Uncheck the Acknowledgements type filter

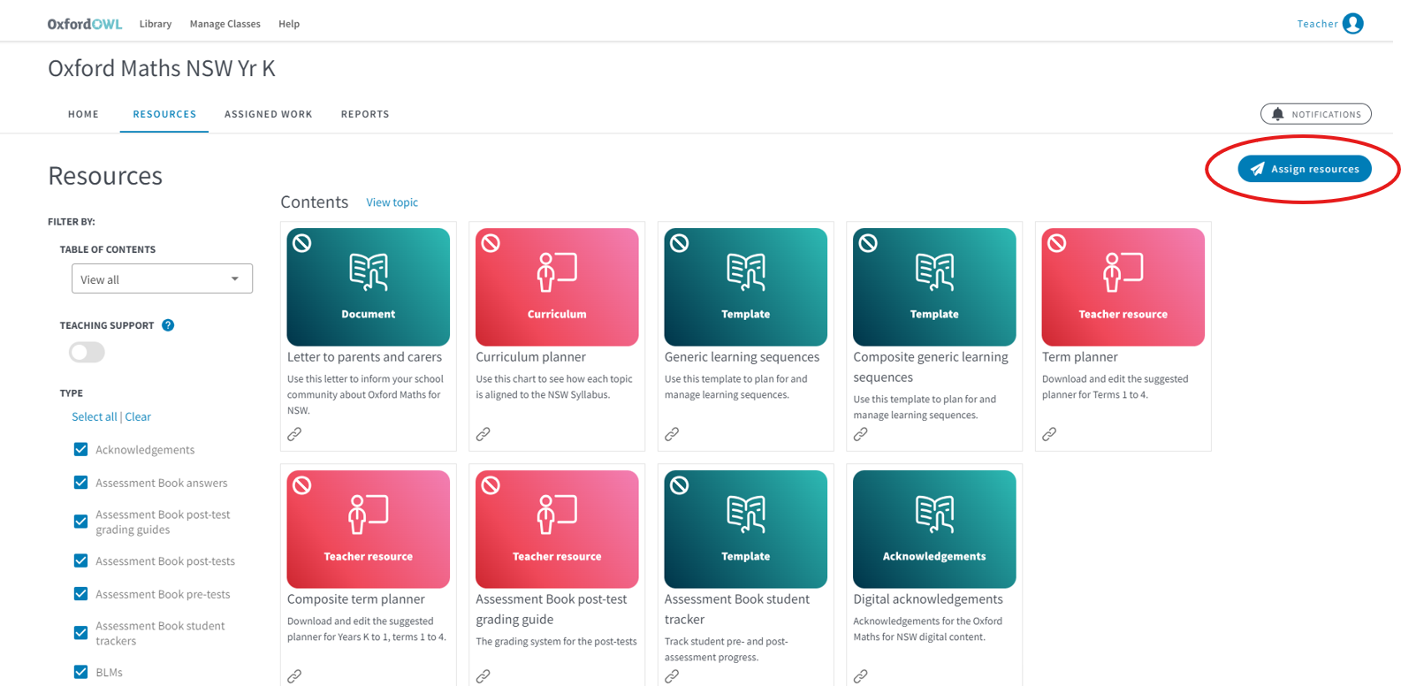pos(80,449)
